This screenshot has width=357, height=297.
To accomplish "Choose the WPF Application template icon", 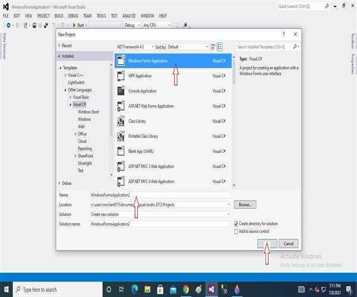I will [x=121, y=76].
